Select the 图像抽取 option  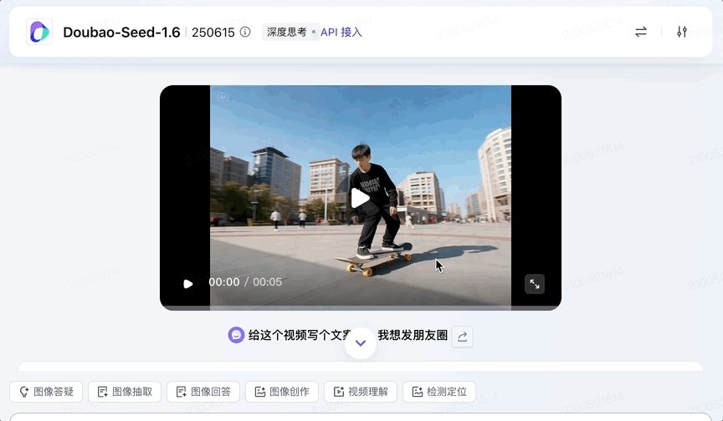(125, 392)
